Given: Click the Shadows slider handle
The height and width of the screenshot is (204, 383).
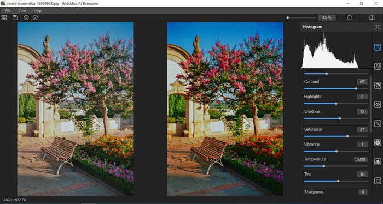Looking at the screenshot, I should tap(340, 118).
